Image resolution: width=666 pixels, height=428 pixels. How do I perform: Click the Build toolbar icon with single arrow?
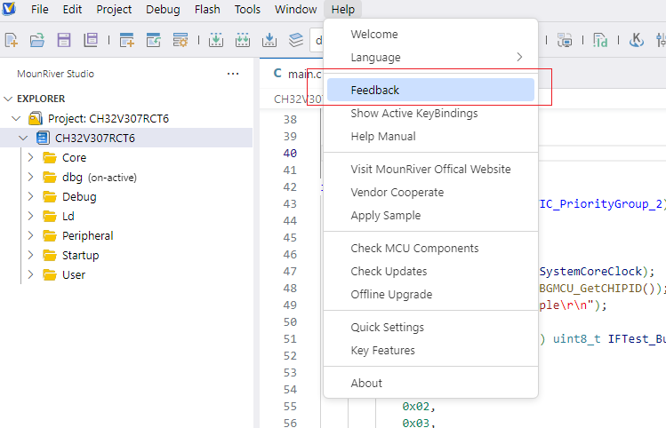216,40
